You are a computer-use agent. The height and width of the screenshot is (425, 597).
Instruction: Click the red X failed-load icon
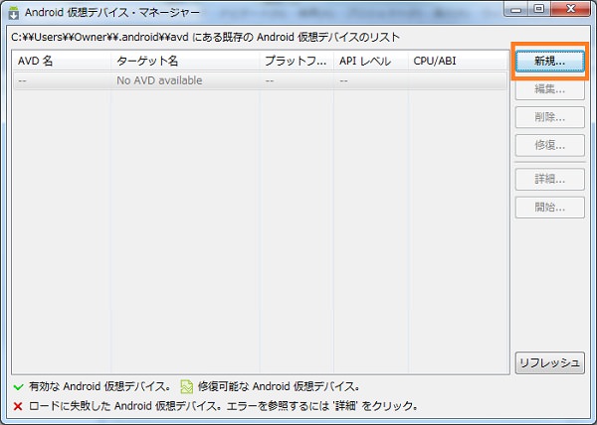tap(18, 406)
